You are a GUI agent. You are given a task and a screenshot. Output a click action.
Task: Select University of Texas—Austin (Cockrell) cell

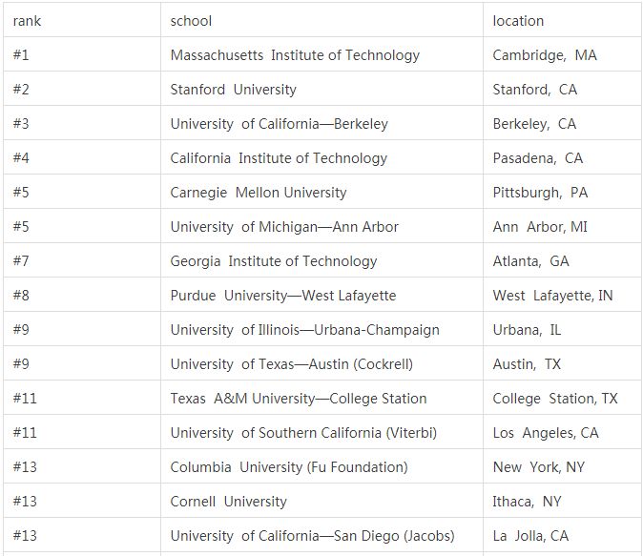click(x=321, y=363)
